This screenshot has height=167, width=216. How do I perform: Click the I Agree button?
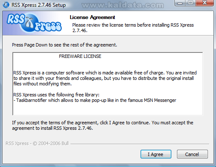[156, 154]
